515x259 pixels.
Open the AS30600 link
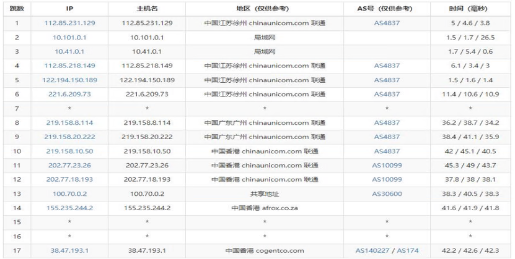pos(387,193)
